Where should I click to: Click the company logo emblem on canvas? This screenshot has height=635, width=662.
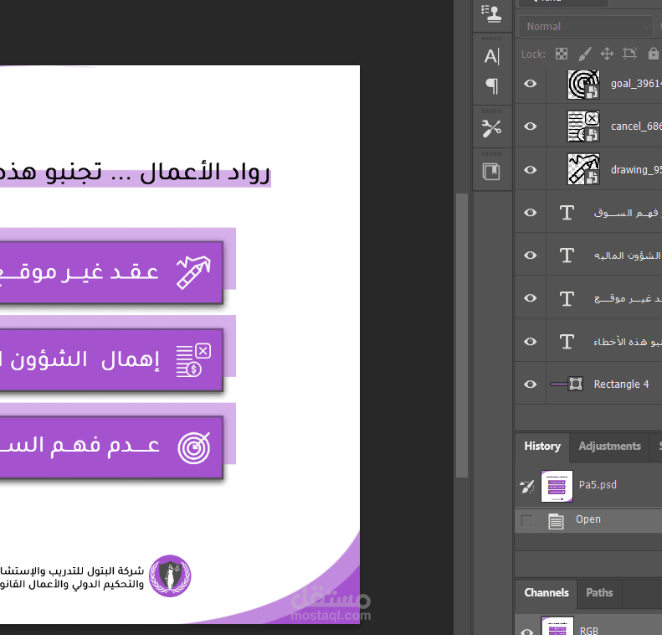point(170,576)
